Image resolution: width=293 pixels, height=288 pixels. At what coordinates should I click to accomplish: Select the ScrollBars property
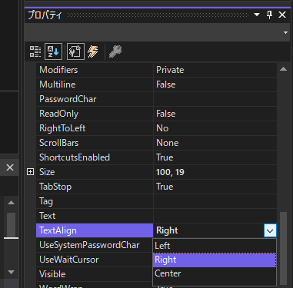[95, 143]
